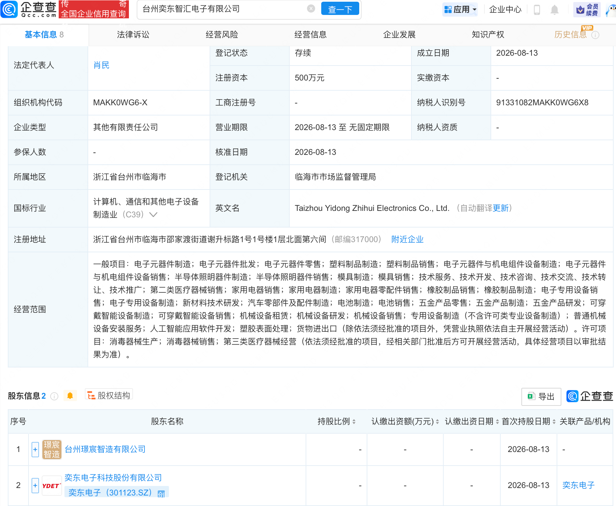Click the company name search input field
Image resolution: width=616 pixels, height=506 pixels.
pyautogui.click(x=224, y=9)
